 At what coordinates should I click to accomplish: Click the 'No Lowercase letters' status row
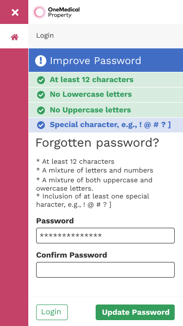[106, 95]
